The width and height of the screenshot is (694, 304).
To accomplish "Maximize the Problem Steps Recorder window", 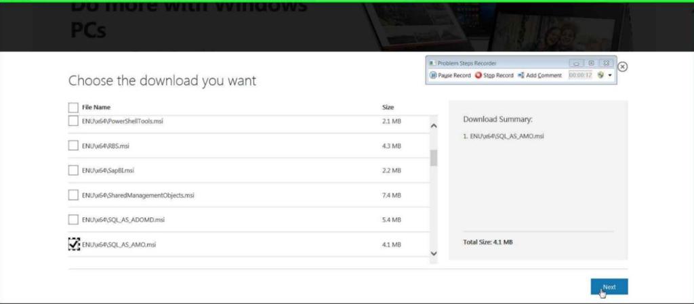I will (x=591, y=64).
